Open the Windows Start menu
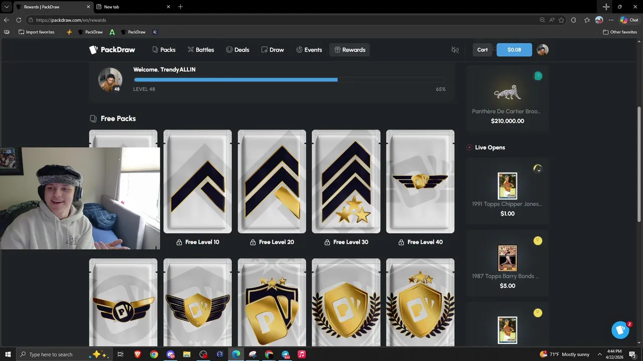The width and height of the screenshot is (643, 361). coord(8,354)
